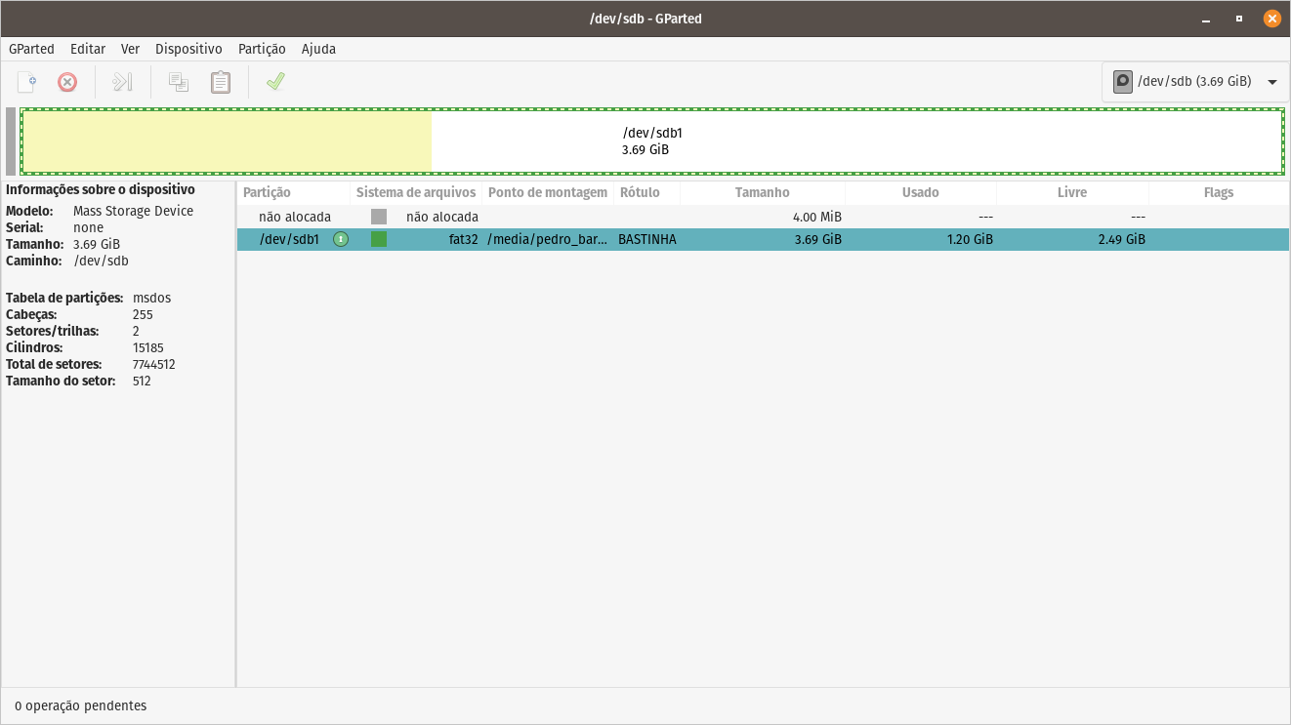Click the Delete partition toolbar icon
Viewport: 1291px width, 725px height.
click(x=67, y=82)
